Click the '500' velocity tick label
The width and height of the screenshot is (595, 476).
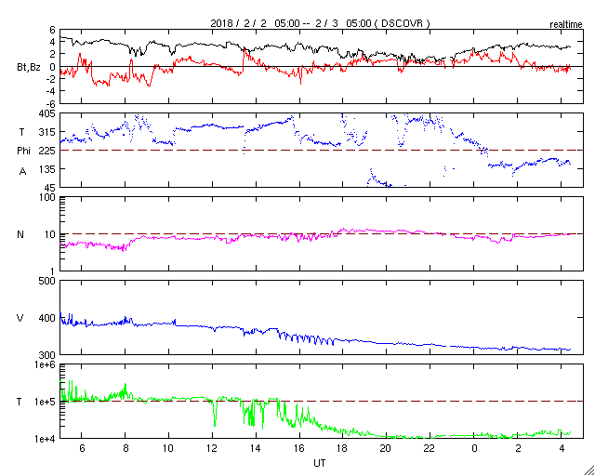[47, 282]
